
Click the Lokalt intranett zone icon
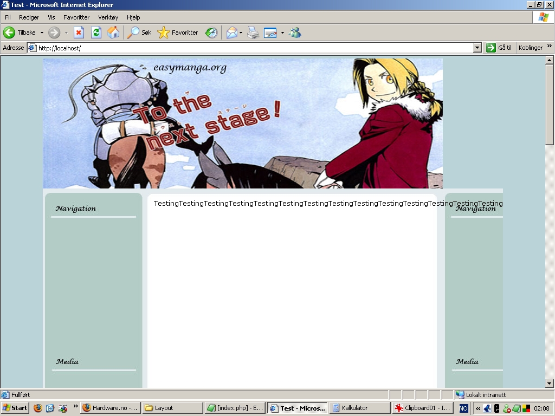point(460,394)
